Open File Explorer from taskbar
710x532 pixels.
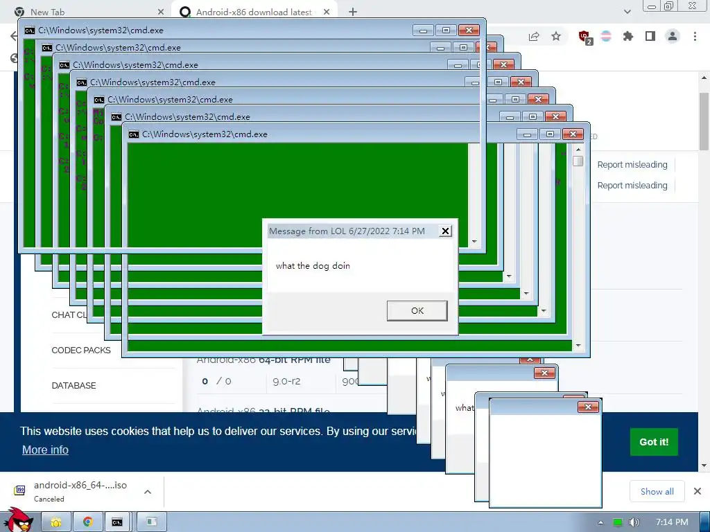(x=56, y=522)
